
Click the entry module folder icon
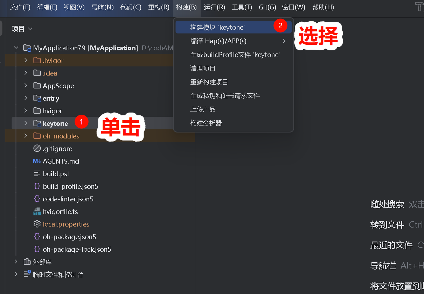click(37, 98)
